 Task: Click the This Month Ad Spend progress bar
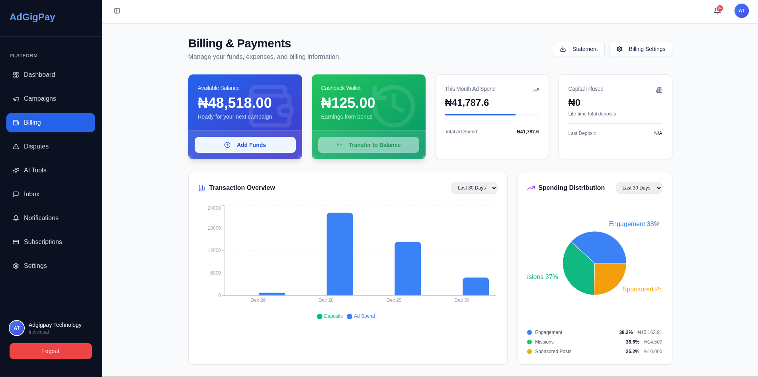tap(492, 115)
